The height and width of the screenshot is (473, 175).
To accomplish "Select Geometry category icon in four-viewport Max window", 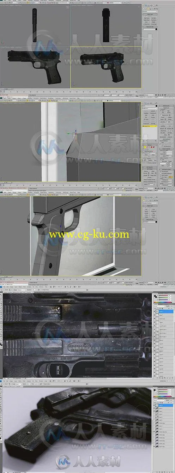I will click(x=144, y=9).
